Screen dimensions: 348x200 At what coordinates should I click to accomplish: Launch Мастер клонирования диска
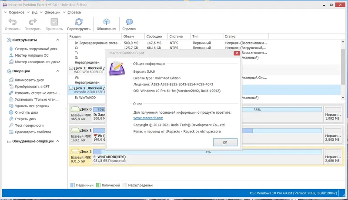point(37,62)
